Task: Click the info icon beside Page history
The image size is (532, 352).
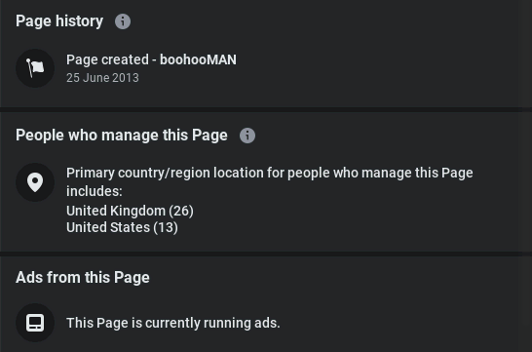Action: (x=123, y=21)
